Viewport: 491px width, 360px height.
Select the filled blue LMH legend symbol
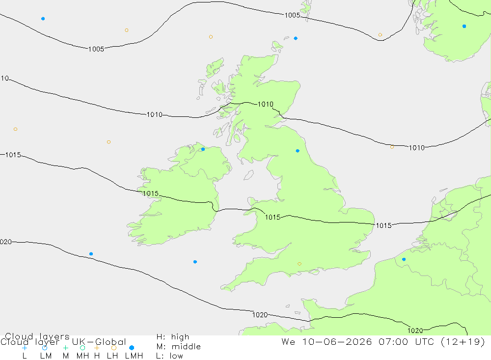[x=132, y=348]
